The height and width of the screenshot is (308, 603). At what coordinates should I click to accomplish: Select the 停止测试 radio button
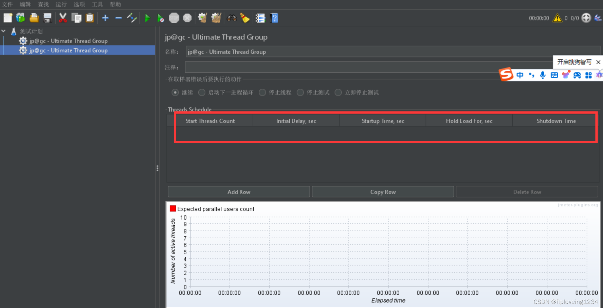point(300,92)
